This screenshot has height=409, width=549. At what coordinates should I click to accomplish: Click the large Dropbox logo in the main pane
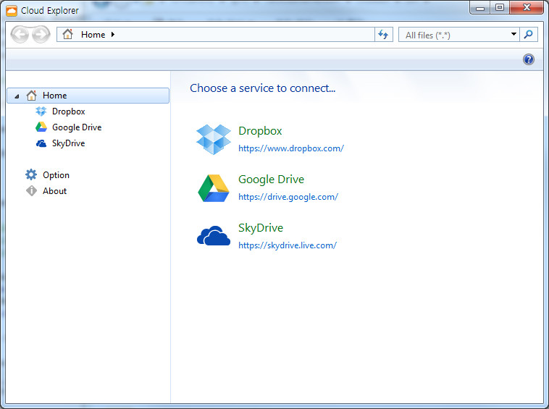(x=214, y=139)
